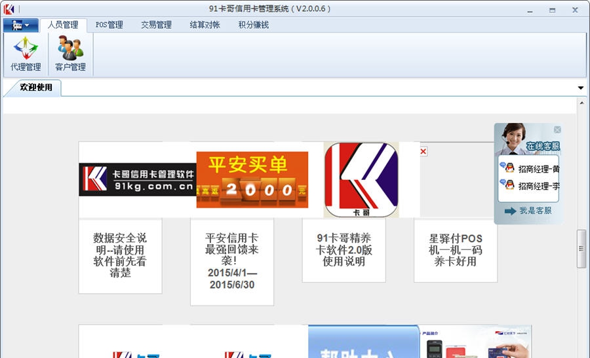The width and height of the screenshot is (590, 358).
Task: Click the 卡哥 logo tile image
Action: coord(361,179)
